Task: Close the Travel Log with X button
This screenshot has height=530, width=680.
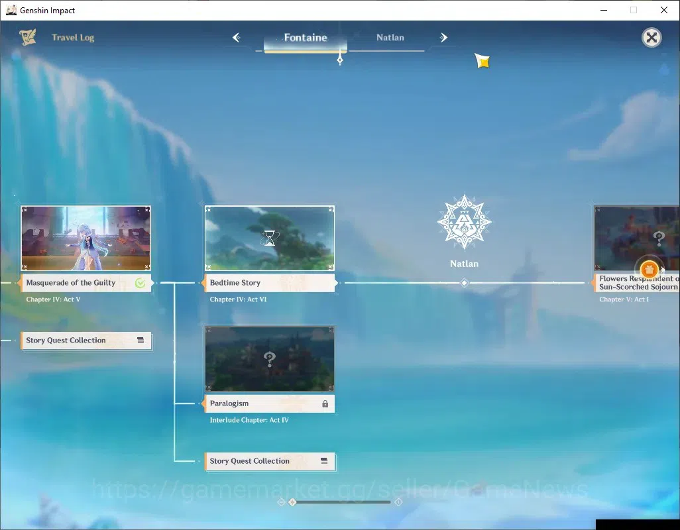Action: click(652, 38)
